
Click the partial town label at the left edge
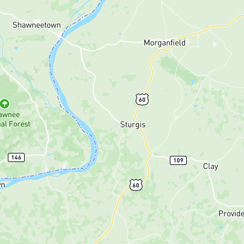pos(3,185)
